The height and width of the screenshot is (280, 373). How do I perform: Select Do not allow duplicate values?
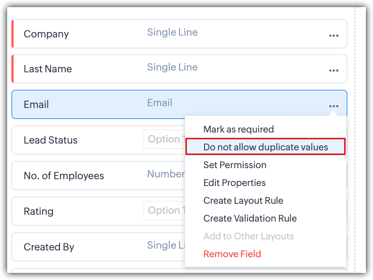pos(266,147)
